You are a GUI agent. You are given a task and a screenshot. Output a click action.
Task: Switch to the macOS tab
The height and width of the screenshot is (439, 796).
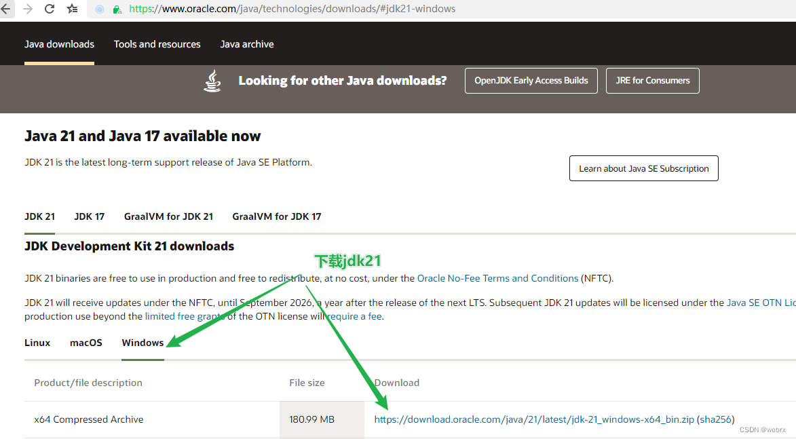click(x=86, y=343)
